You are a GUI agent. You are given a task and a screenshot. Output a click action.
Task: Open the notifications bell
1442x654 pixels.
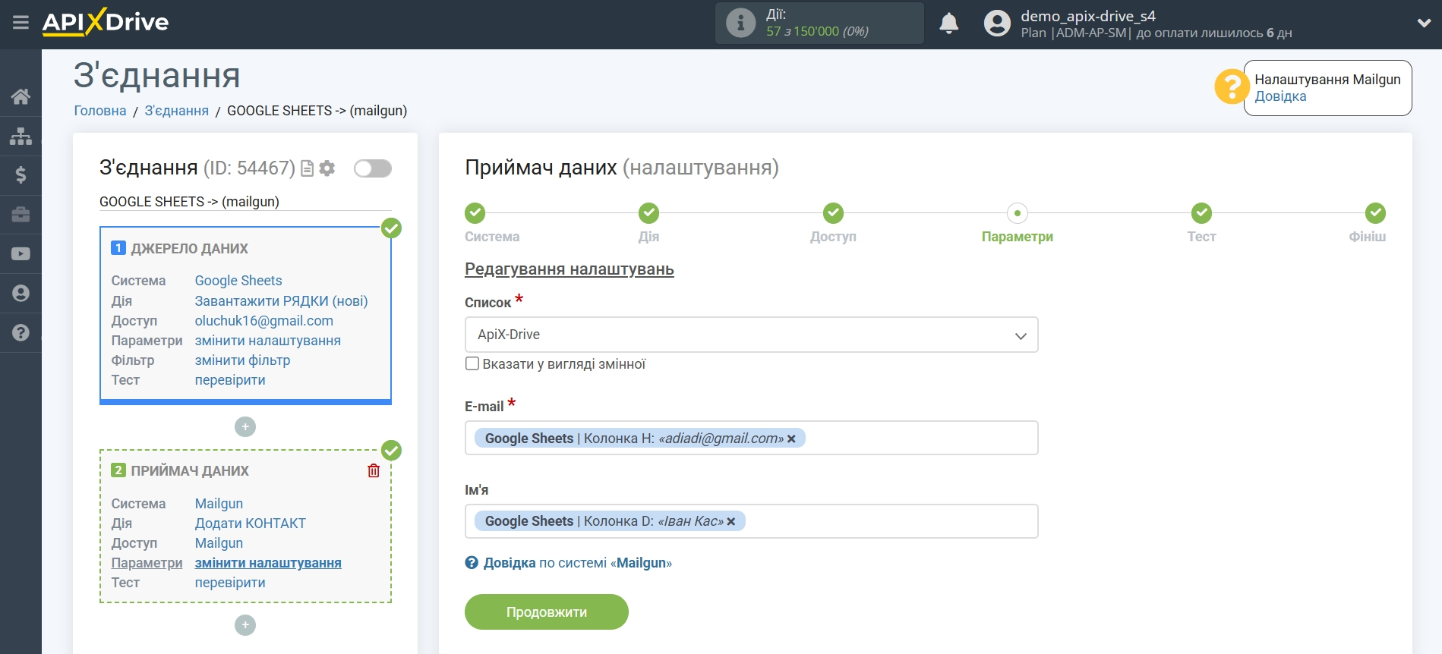tap(948, 24)
